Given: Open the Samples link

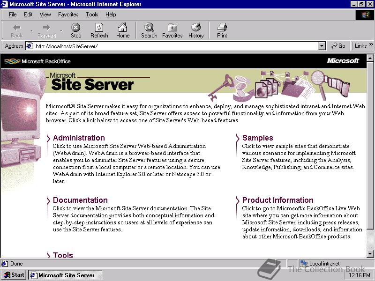Looking at the screenshot, I should pos(257,138).
